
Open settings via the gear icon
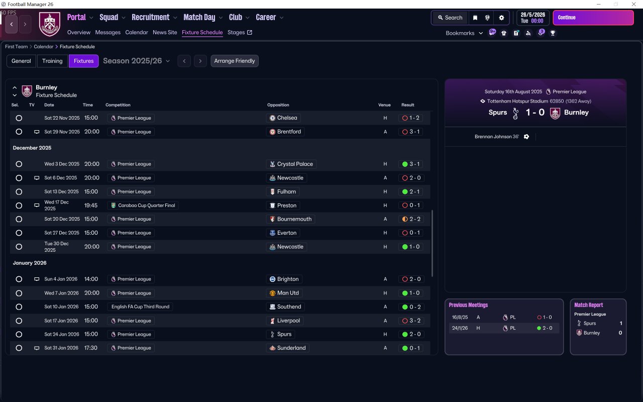[501, 18]
